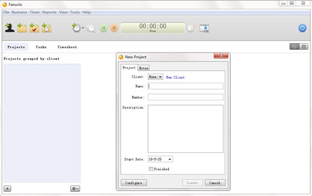Screen dimensions: 312x196
Task: Click the download import icon in toolbar
Action: pyautogui.click(x=204, y=28)
